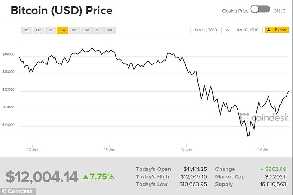Image resolution: width=293 pixels, height=195 pixels.
Task: Select the 12h time range
Action: tap(38, 31)
